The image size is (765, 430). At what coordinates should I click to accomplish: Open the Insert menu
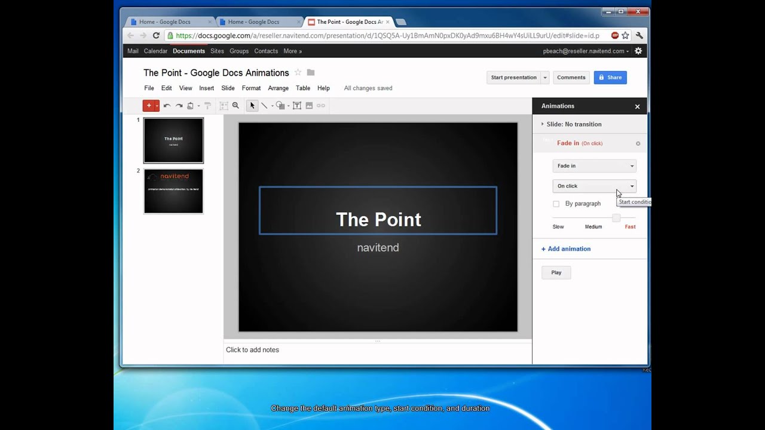click(x=206, y=88)
